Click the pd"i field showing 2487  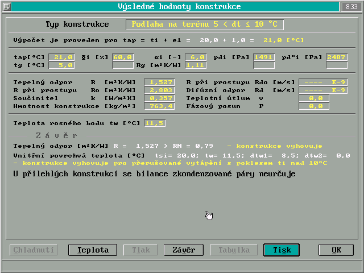pos(337,57)
